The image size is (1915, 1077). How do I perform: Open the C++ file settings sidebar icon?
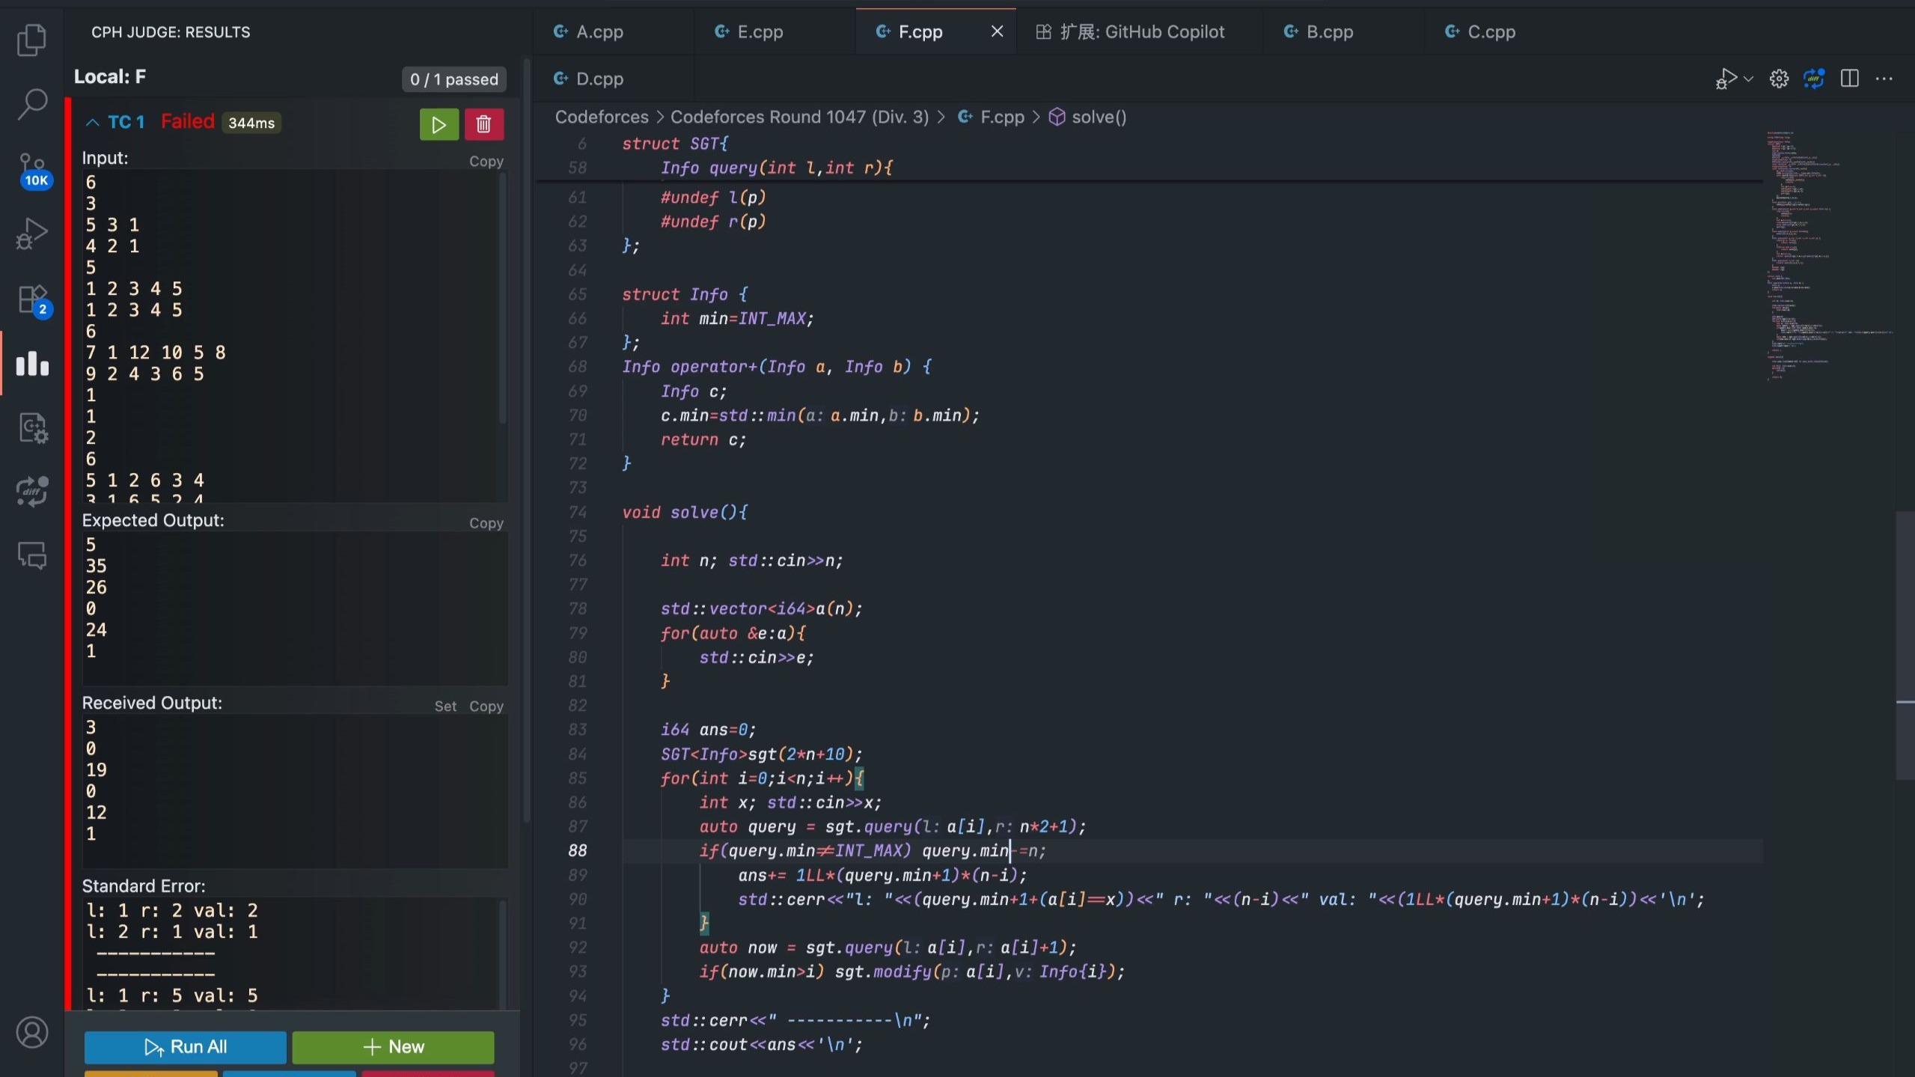[32, 428]
